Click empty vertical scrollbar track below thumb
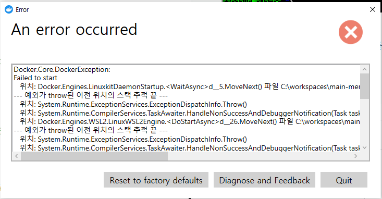This screenshot has width=382, height=199. point(364,121)
